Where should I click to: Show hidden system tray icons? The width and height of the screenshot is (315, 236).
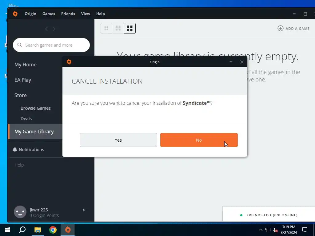click(260, 230)
